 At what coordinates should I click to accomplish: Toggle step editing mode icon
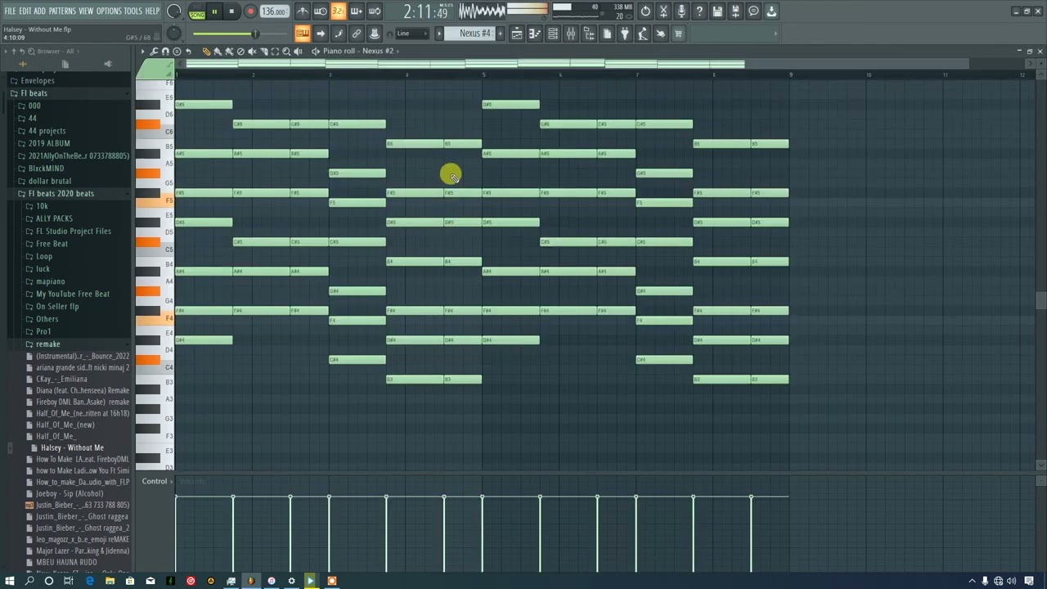pos(339,34)
